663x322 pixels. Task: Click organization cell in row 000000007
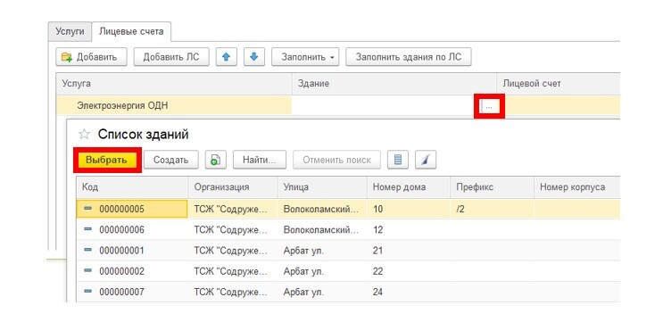233,292
